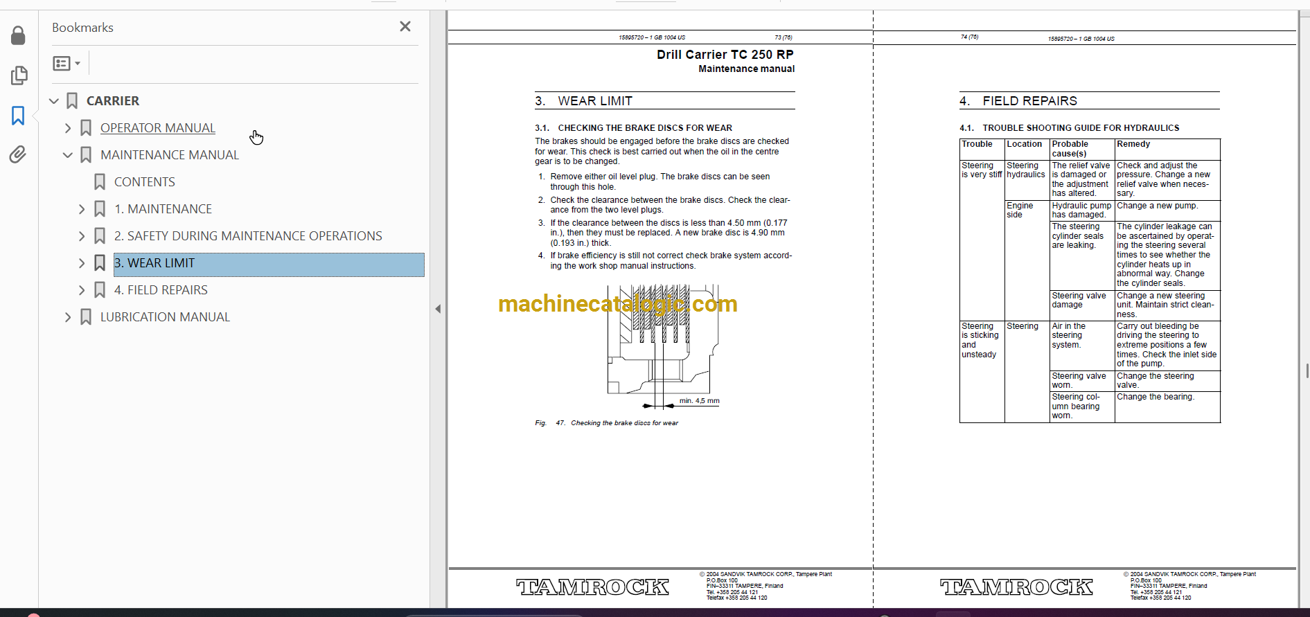
Task: Click the brake disc wear diagram
Action: click(664, 346)
